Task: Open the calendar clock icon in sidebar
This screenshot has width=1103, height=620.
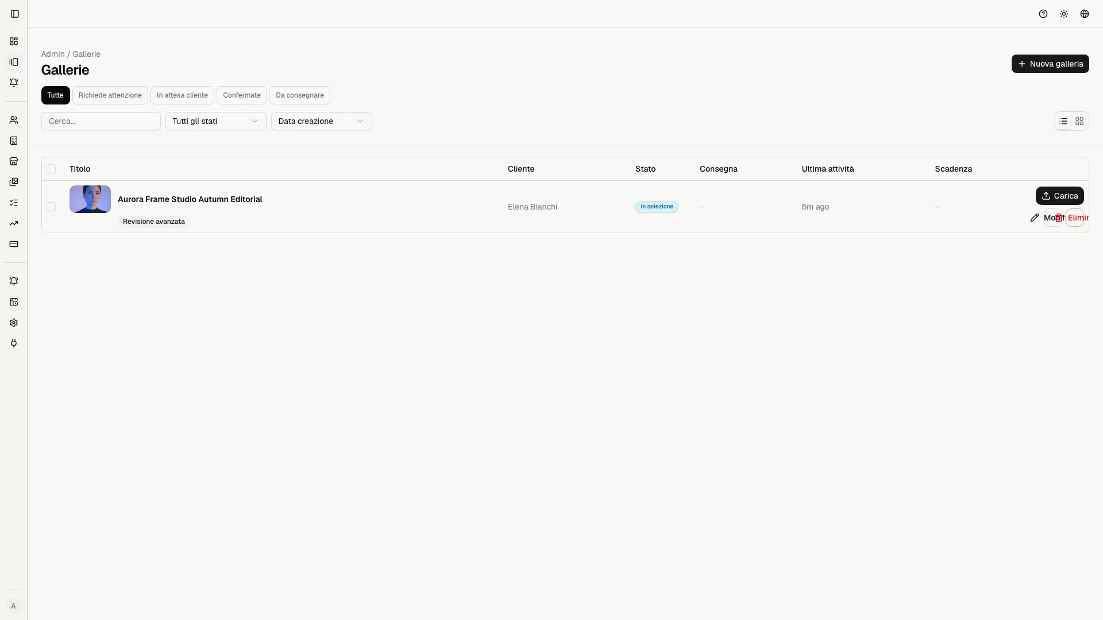Action: [x=14, y=302]
